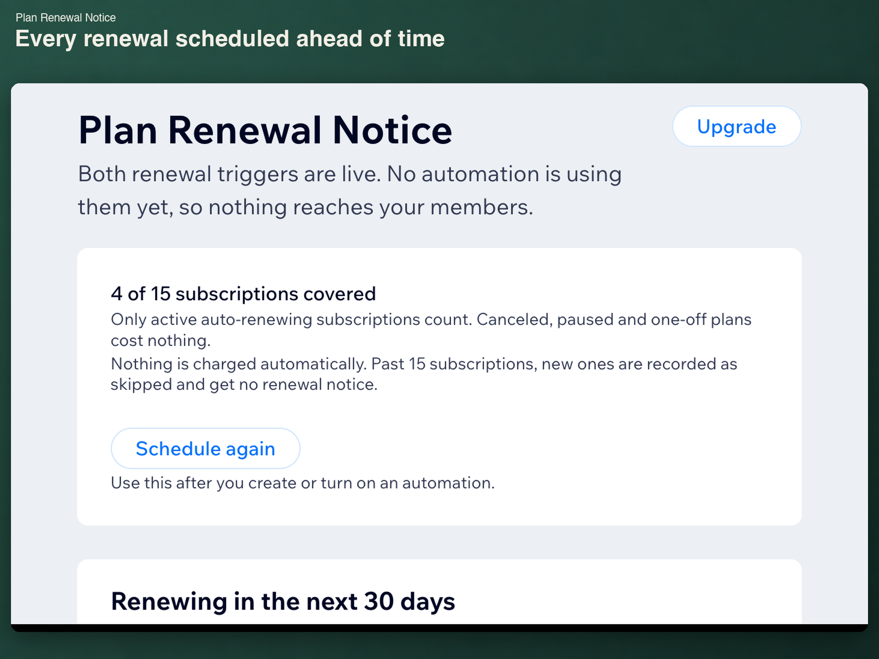Select the large Plan Renewal Notice heading
The image size is (879, 659).
point(265,130)
